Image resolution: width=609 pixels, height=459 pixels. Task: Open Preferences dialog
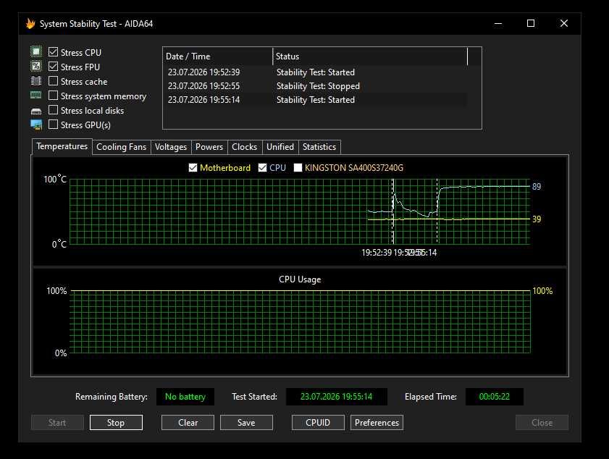377,423
